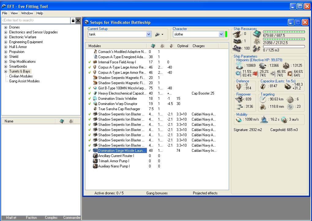The image size is (312, 221).
Task: Click the scan resolution icon showing 118.8 mm
Action: 263,107
